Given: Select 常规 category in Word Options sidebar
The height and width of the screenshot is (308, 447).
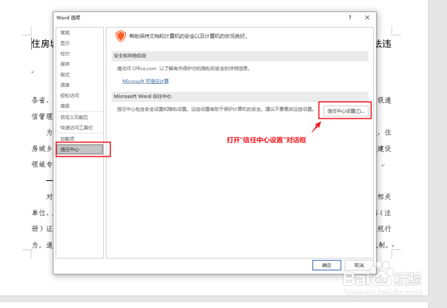Looking at the screenshot, I should click(64, 32).
